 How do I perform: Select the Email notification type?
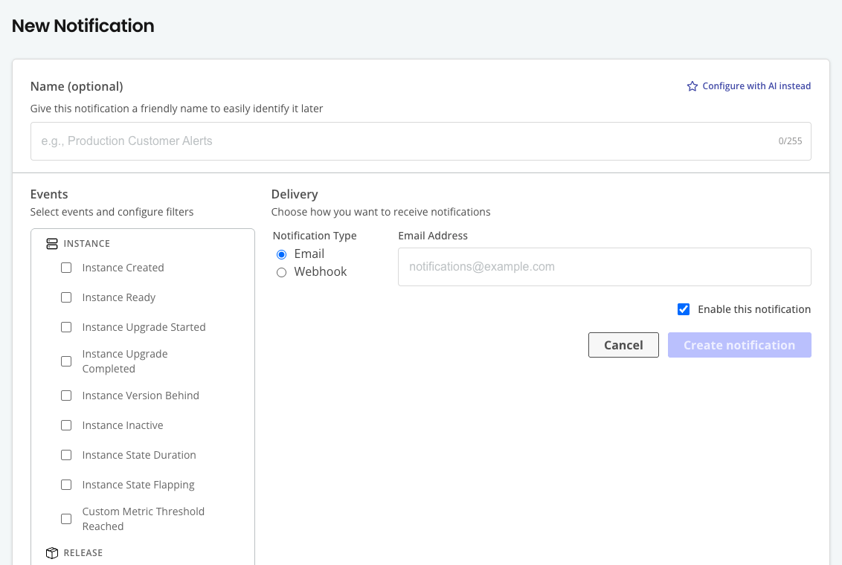coord(281,254)
